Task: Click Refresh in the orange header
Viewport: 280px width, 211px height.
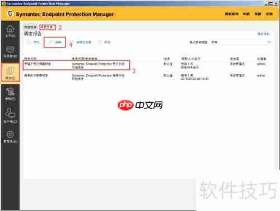Action: tap(246, 14)
